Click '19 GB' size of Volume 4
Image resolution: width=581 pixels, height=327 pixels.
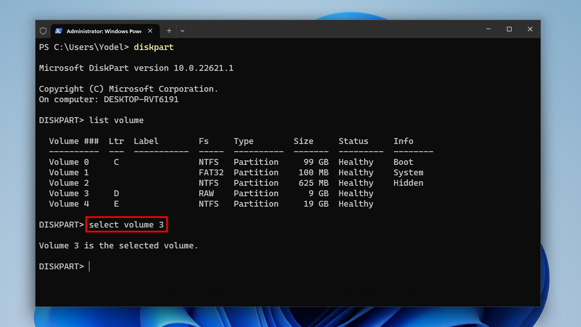click(316, 204)
